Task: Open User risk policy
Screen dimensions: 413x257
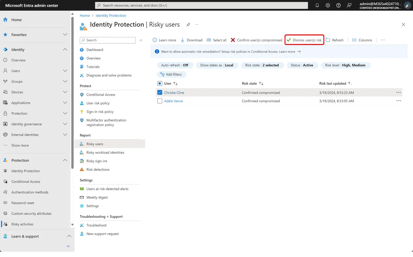Action: [x=98, y=103]
